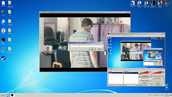Open the Settings menu in OBS menu bar
The image size is (172, 97).
[x=114, y=36]
